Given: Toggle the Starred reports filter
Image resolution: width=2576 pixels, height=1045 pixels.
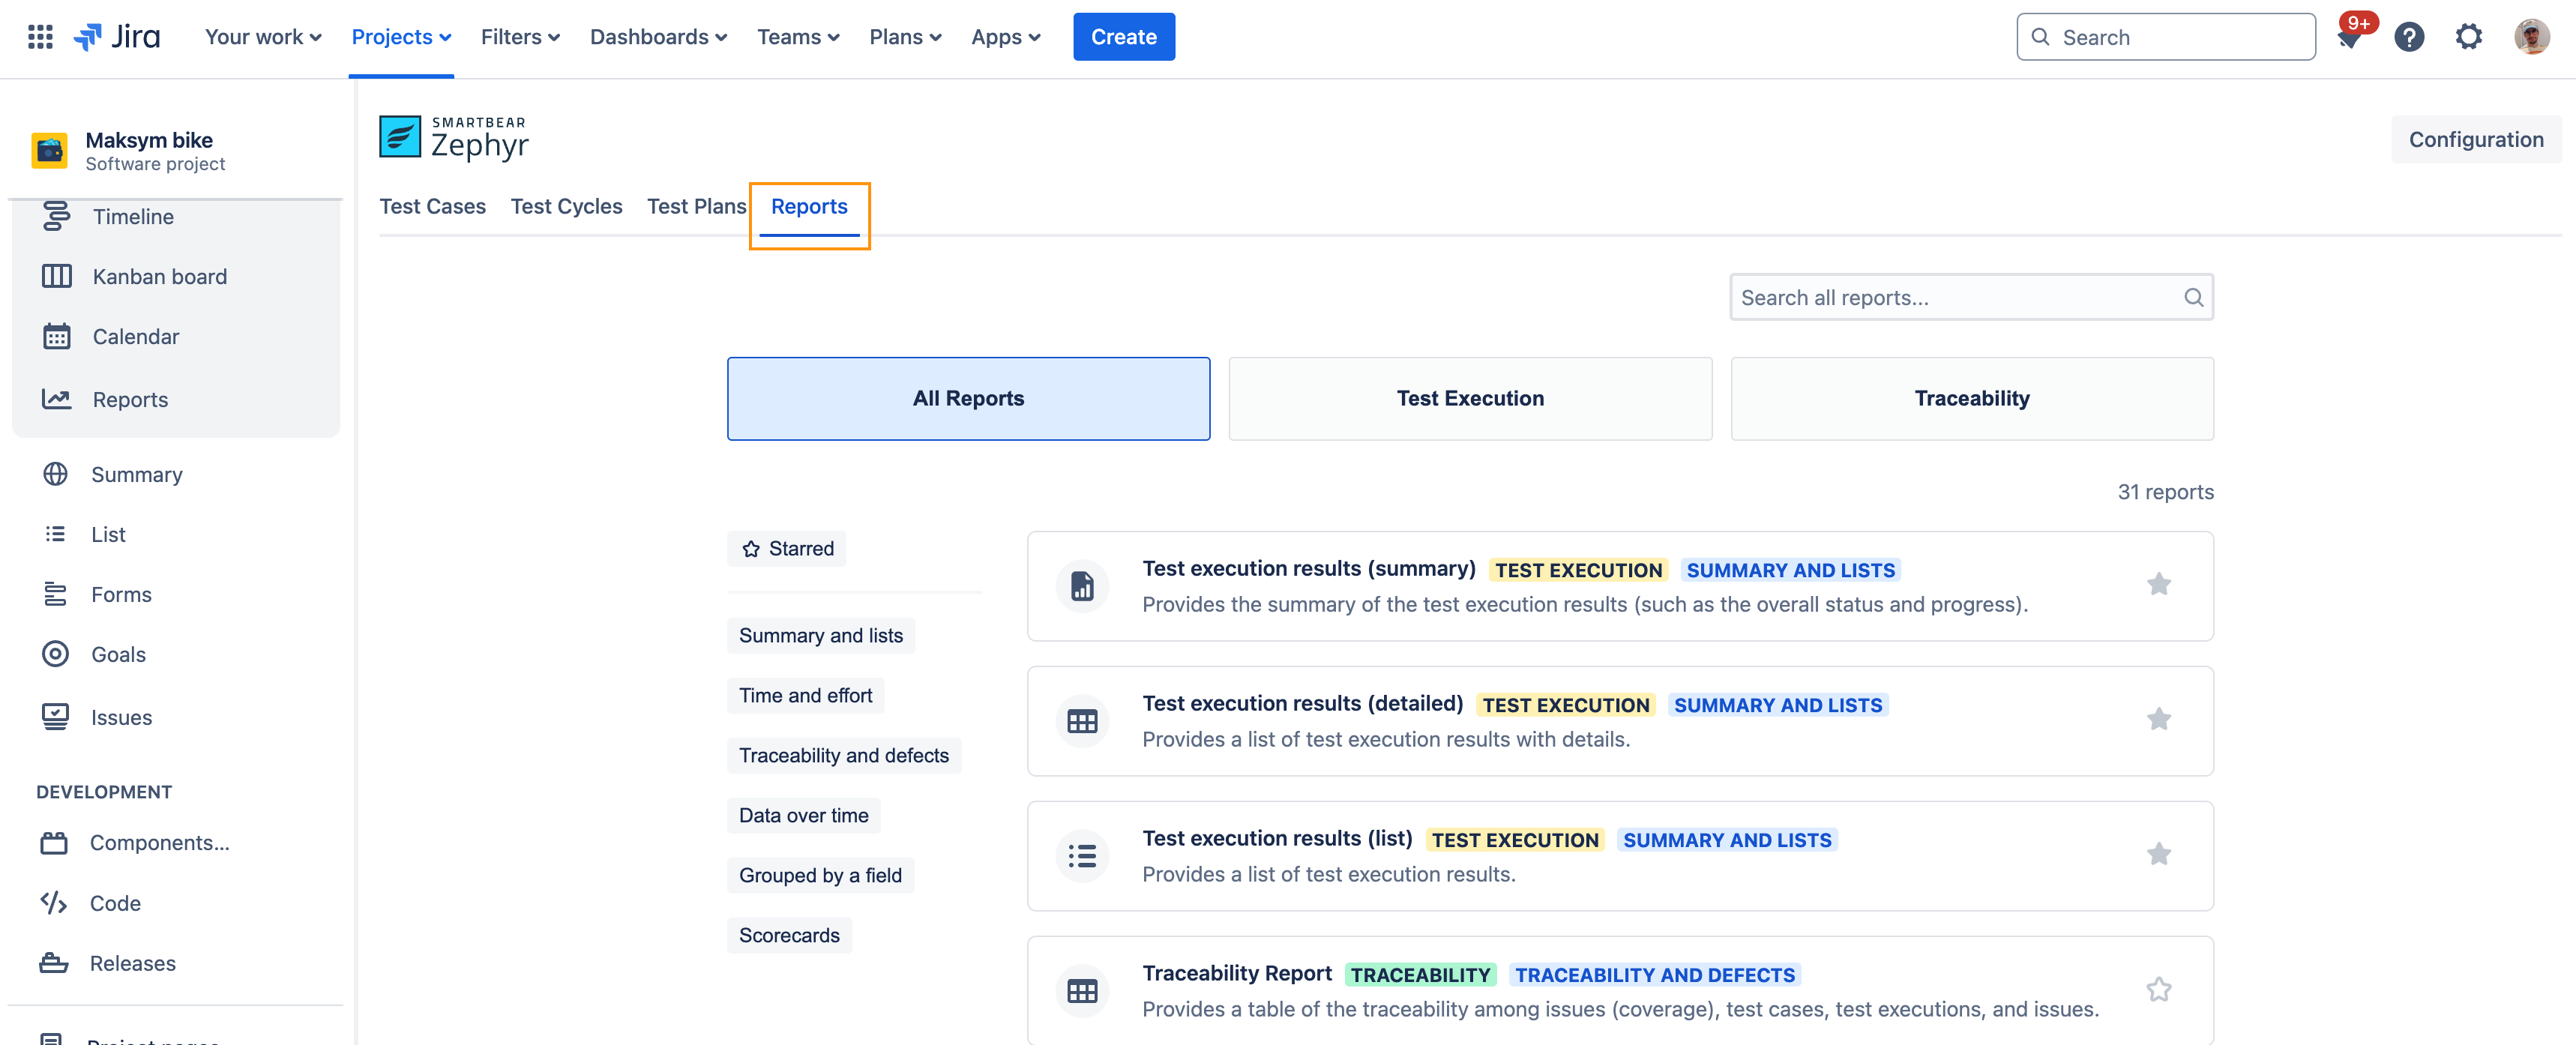Looking at the screenshot, I should tap(786, 548).
